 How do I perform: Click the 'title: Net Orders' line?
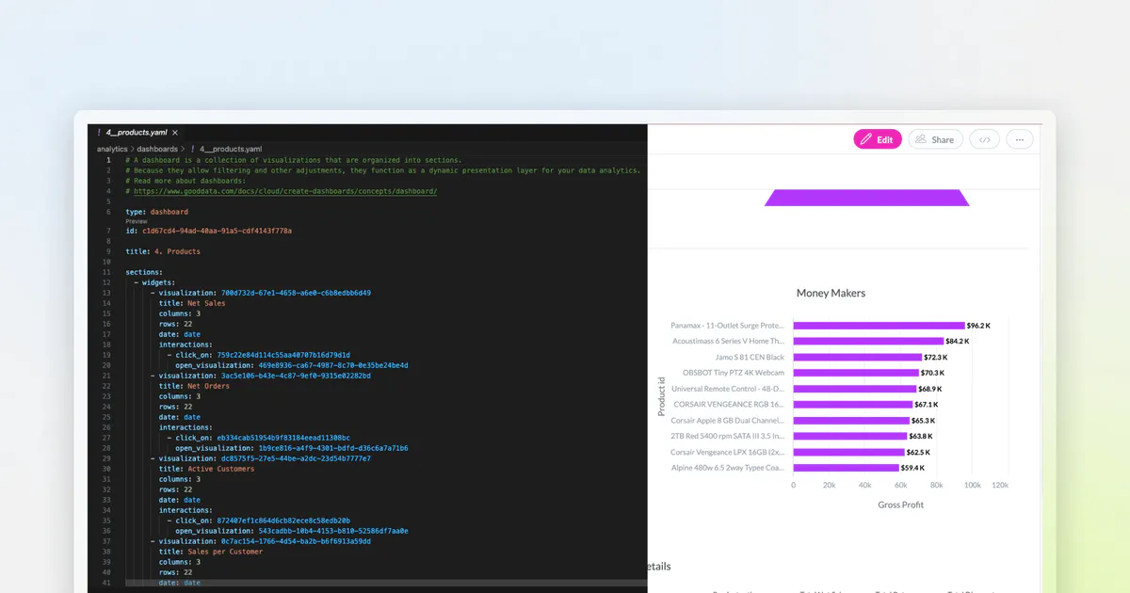pyautogui.click(x=194, y=386)
